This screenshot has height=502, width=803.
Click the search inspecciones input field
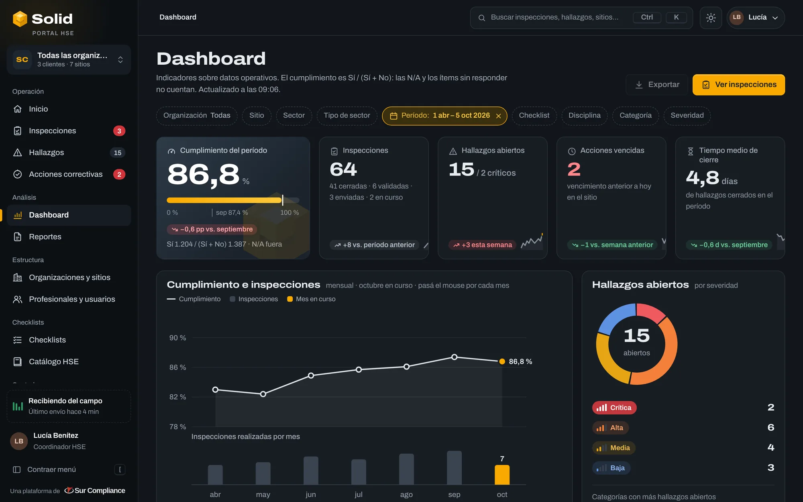[581, 18]
